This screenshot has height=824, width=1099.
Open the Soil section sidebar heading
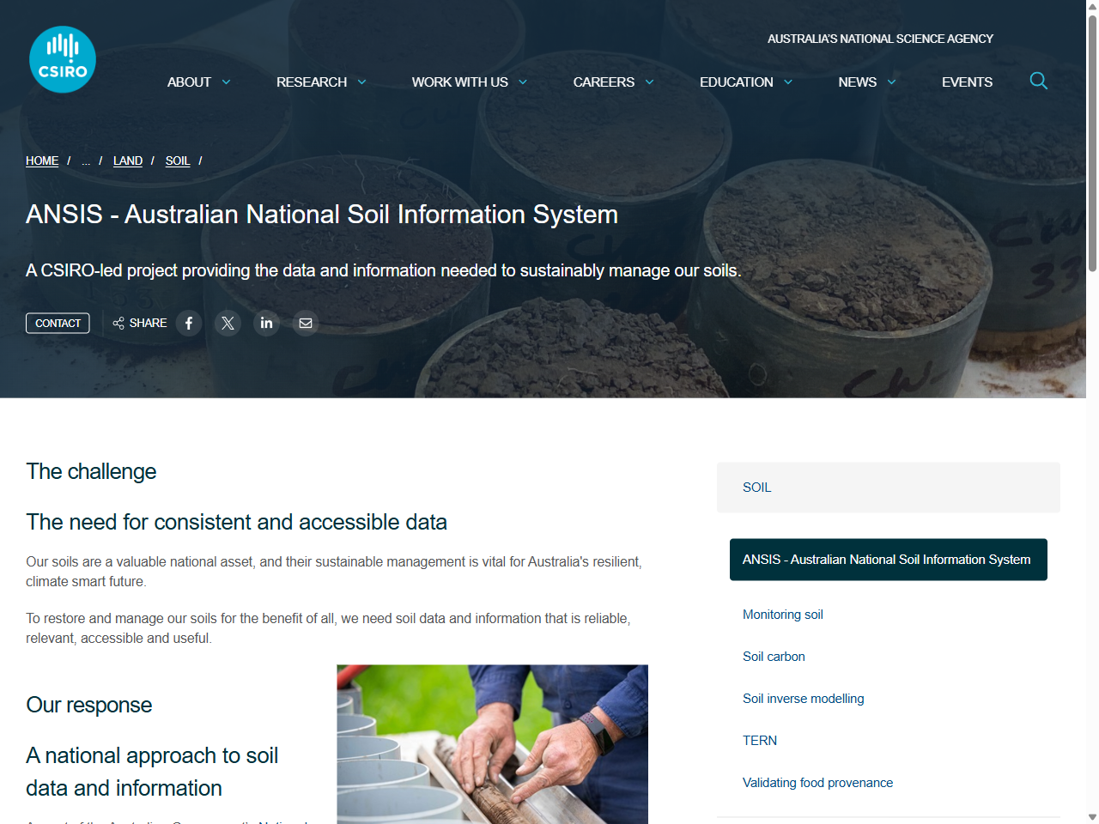(889, 488)
